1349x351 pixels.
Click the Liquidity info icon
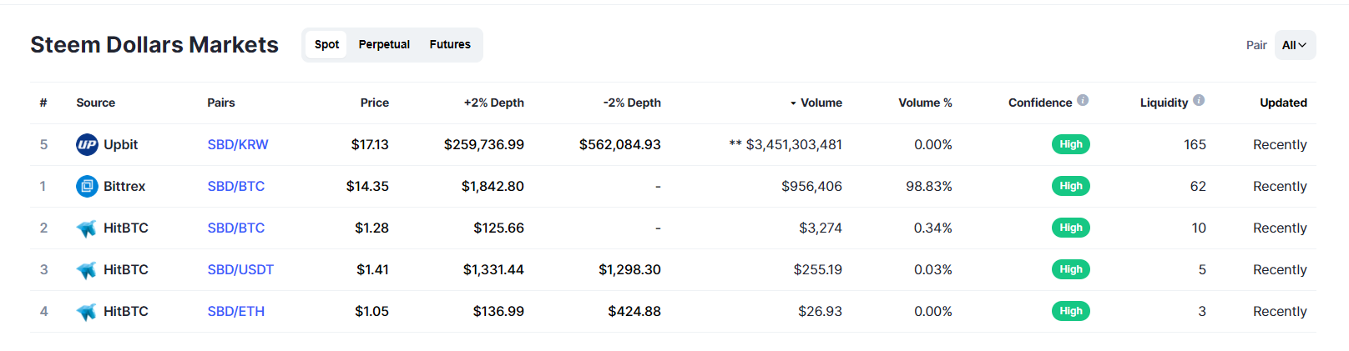(1199, 100)
